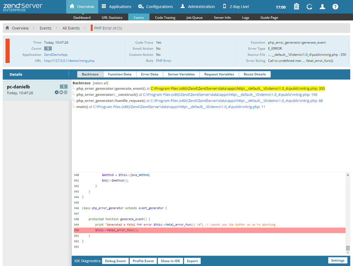The image size is (353, 266).
Task: Click the Debug Event button
Action: pos(115,261)
